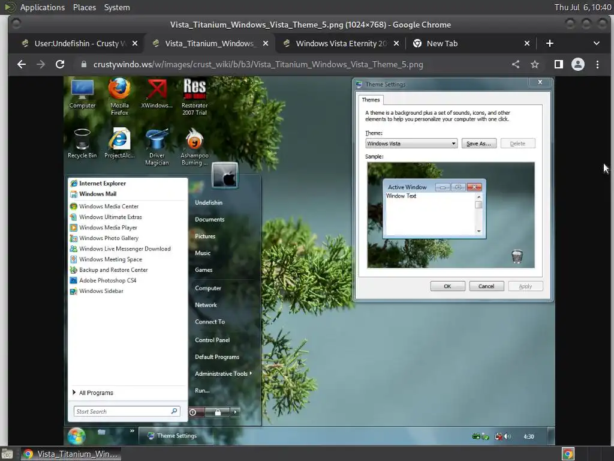The image size is (614, 461).
Task: Click the Recycle Bin desktop icon
Action: [82, 144]
